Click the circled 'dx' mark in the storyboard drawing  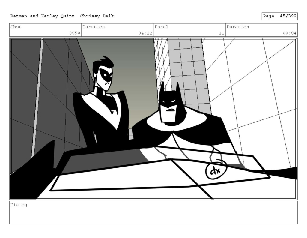coord(216,170)
